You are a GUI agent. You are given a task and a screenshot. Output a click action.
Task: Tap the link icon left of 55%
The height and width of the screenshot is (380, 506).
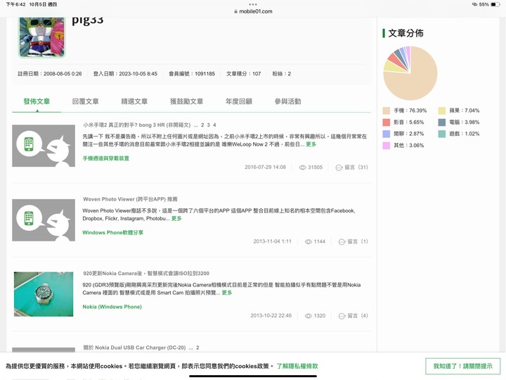[474, 4]
